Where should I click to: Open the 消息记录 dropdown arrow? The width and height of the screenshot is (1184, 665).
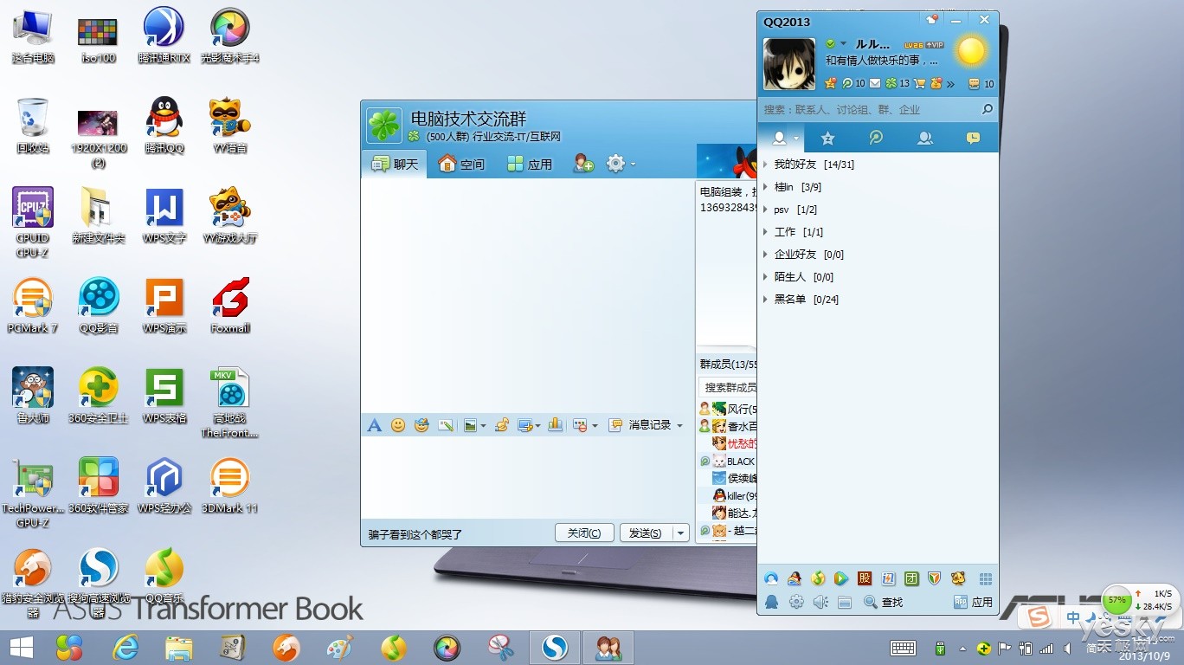[x=679, y=425]
